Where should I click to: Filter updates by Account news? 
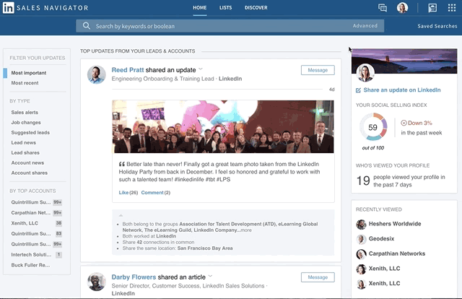[x=27, y=162]
